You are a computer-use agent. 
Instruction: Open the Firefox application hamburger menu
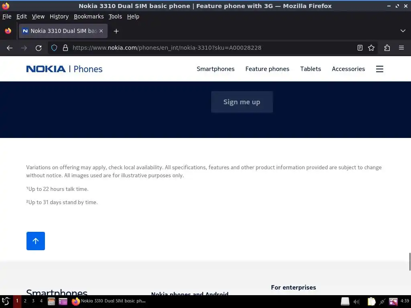401,48
